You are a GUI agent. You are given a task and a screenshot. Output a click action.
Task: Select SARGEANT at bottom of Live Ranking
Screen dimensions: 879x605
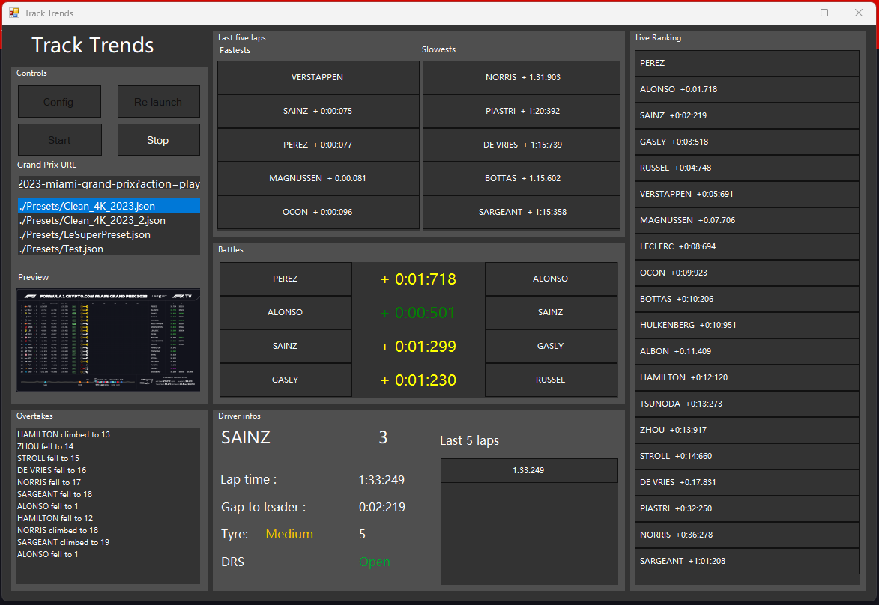746,561
